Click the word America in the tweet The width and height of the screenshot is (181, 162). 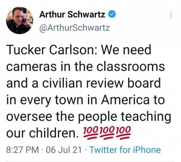coord(125,100)
